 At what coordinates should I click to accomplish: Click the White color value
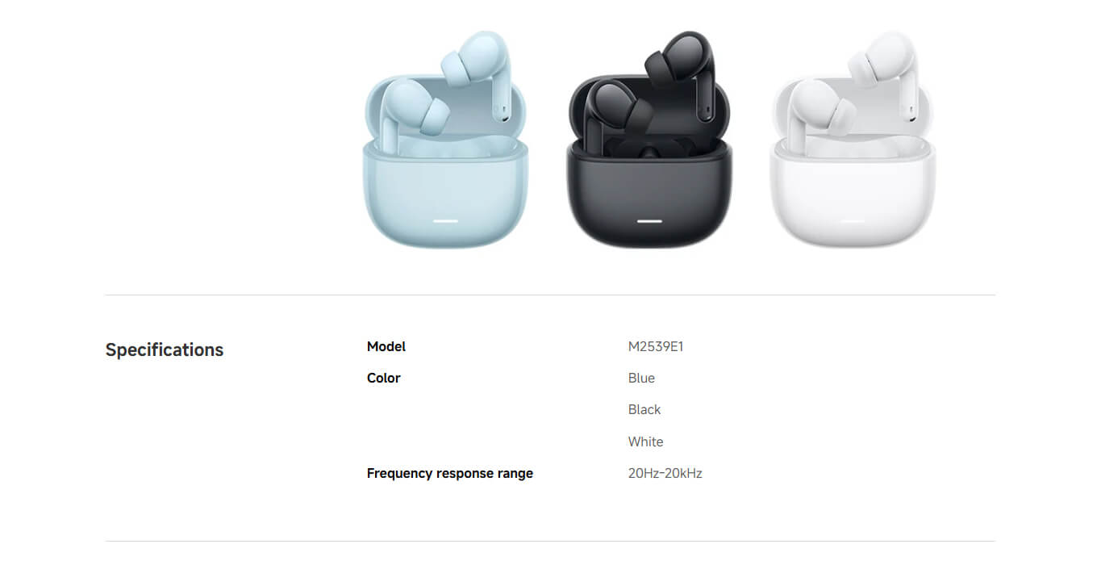click(645, 442)
